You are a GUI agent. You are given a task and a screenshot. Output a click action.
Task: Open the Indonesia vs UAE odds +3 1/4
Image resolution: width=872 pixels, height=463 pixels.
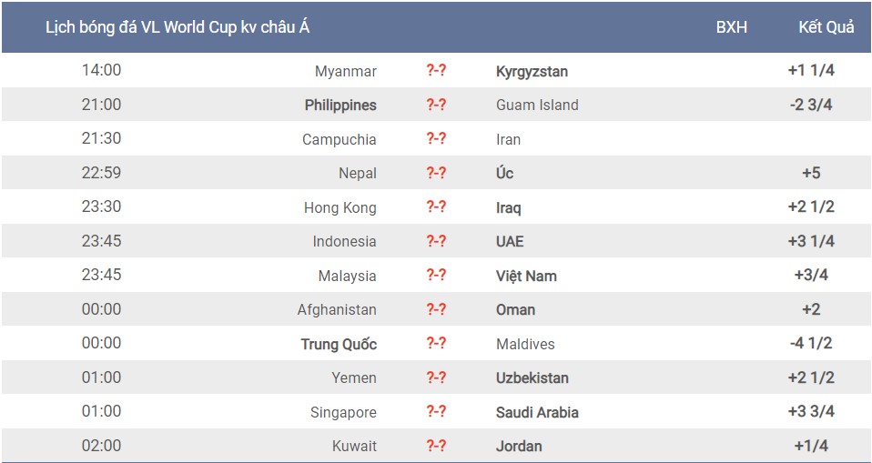point(811,241)
